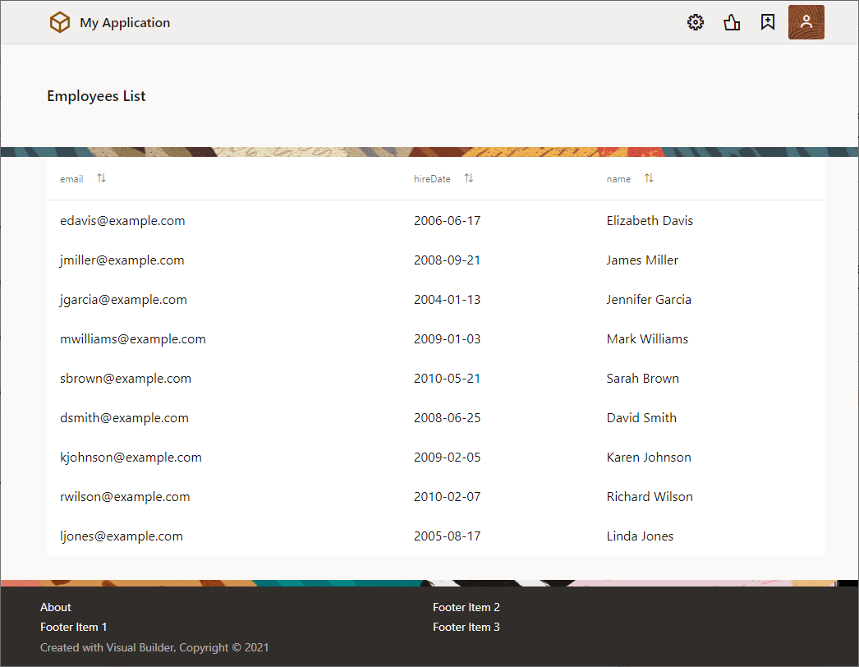Open the Footer Item 1 link
This screenshot has width=859, height=667.
tap(74, 627)
